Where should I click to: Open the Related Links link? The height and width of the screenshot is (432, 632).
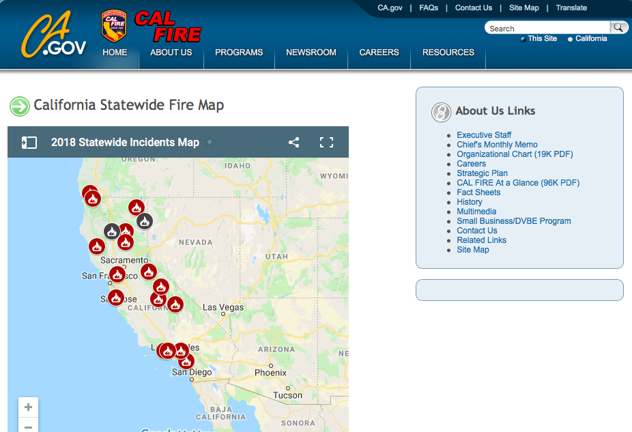481,240
